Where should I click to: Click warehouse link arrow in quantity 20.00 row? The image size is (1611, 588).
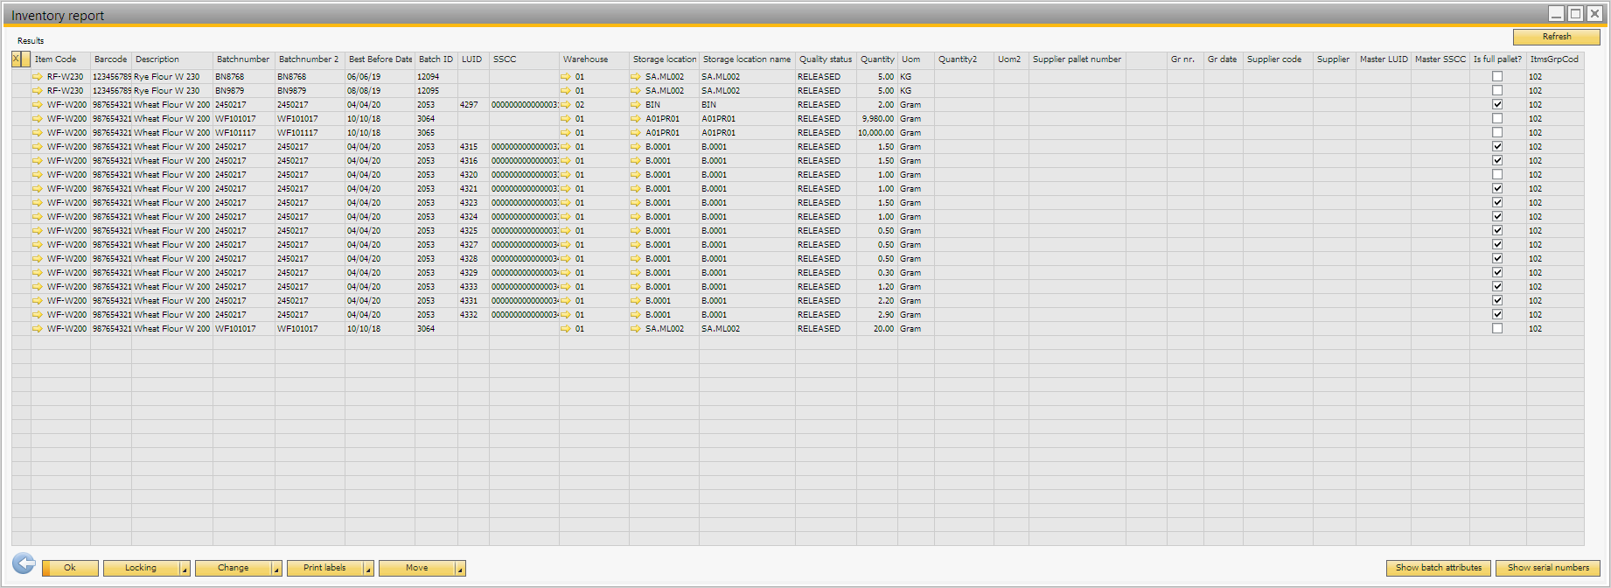[566, 329]
